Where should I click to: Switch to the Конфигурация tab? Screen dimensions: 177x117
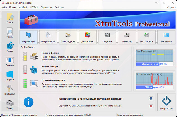point(48,37)
